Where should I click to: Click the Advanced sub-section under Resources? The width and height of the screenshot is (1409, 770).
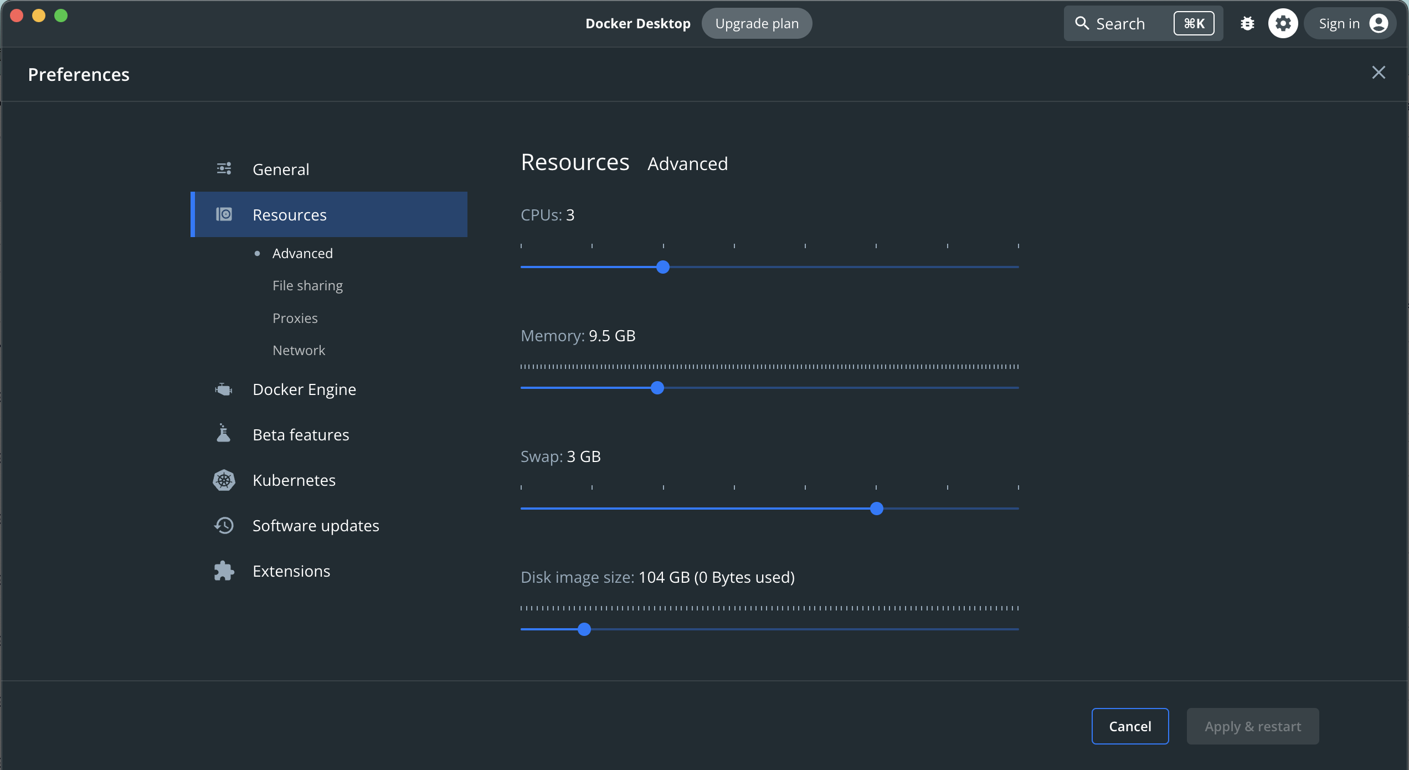coord(302,253)
